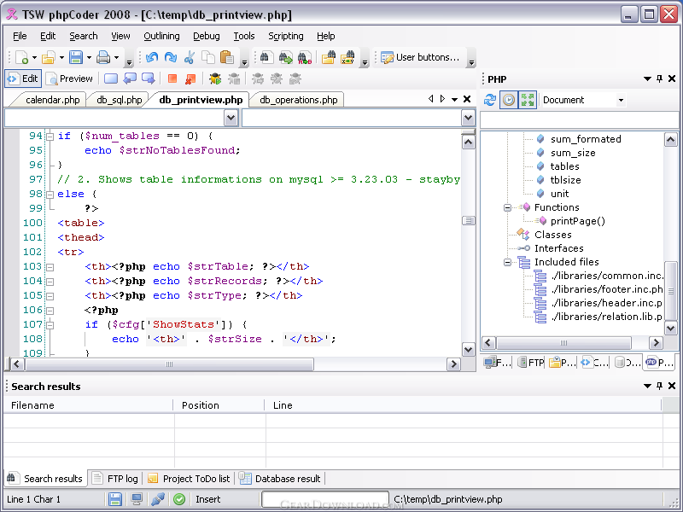Screen dimensions: 683x512
Task: Click the Undo arrow icon
Action: point(152,57)
